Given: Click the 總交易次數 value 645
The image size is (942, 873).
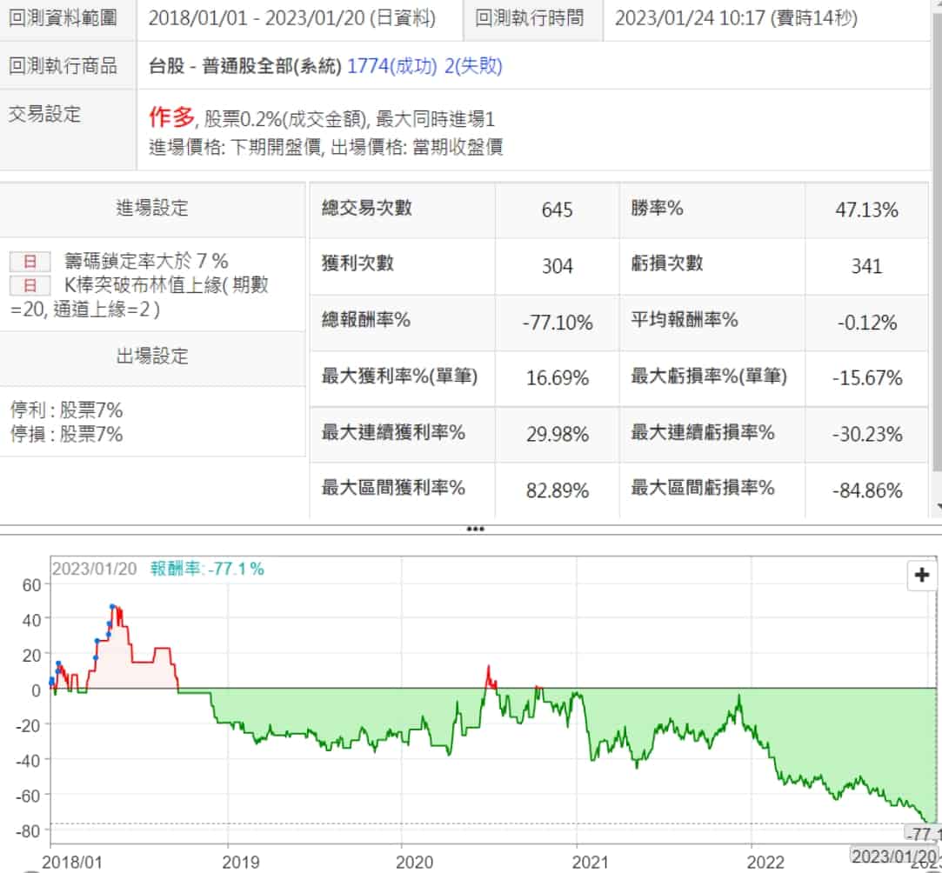Looking at the screenshot, I should coord(557,210).
